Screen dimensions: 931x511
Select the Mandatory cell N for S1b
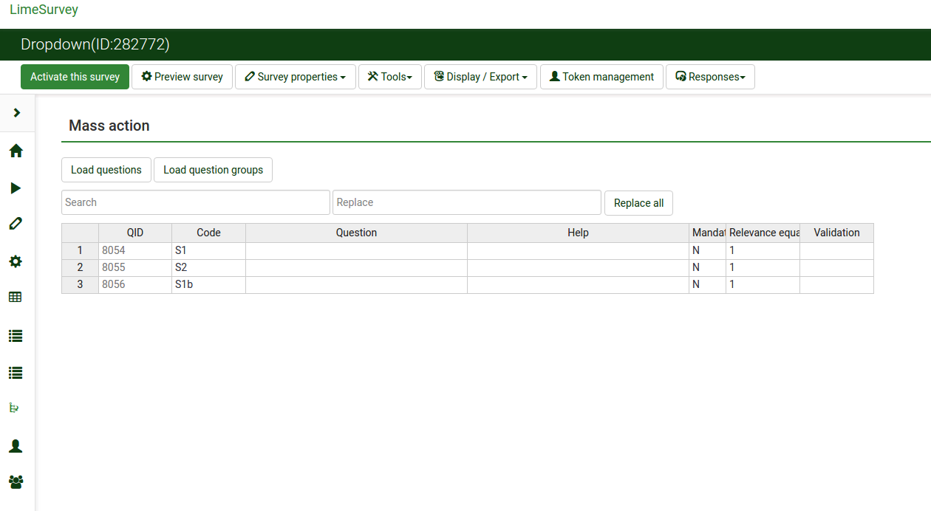point(707,285)
